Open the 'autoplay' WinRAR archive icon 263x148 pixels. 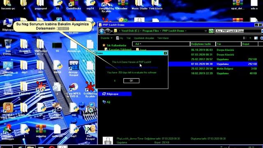41,131
